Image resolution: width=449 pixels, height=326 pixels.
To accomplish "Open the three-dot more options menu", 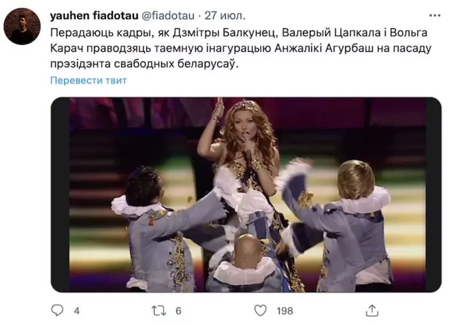I will 435,15.
